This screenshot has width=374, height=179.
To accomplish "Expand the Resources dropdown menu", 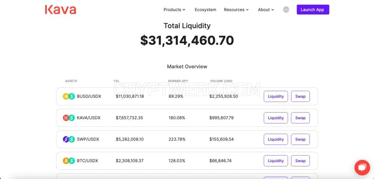I will pyautogui.click(x=236, y=10).
